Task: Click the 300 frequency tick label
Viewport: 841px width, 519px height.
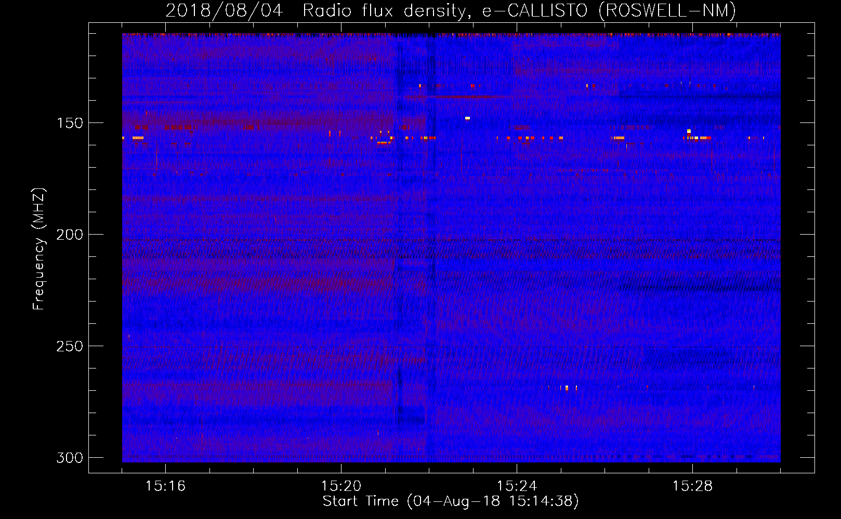Action: tap(70, 458)
